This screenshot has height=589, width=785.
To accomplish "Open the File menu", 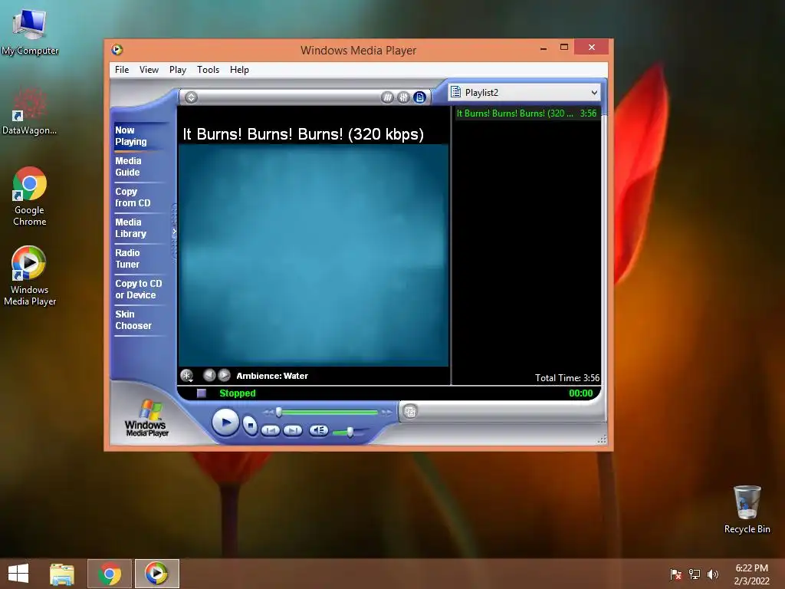I will pyautogui.click(x=122, y=70).
